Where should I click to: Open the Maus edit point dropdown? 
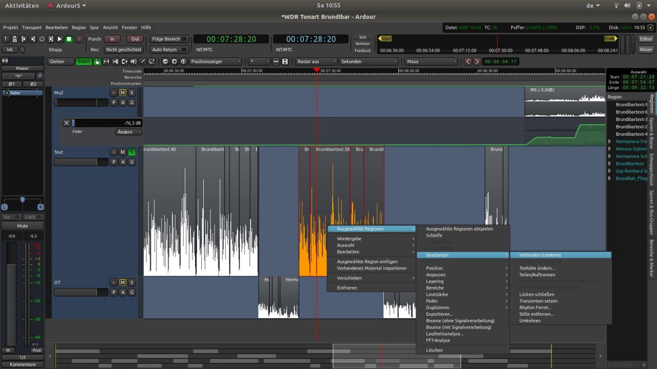pyautogui.click(x=431, y=61)
